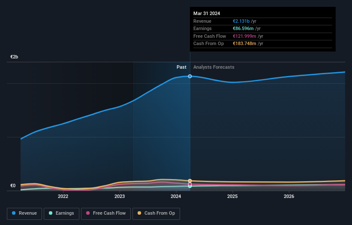Click the €86.596m earnings value
The image size is (352, 225).
point(243,28)
